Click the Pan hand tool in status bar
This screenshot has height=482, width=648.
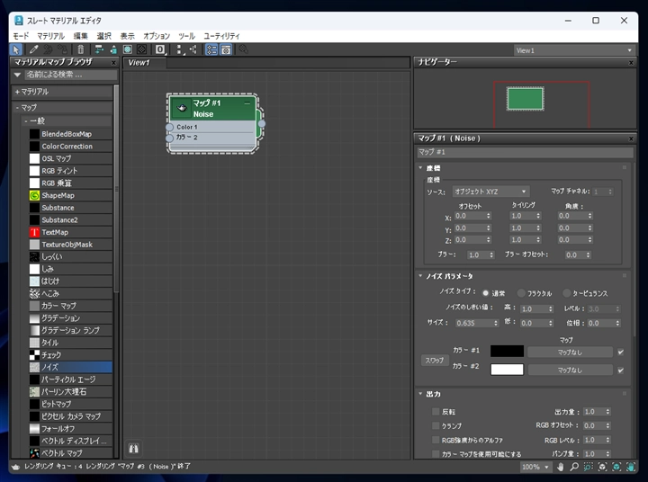560,467
